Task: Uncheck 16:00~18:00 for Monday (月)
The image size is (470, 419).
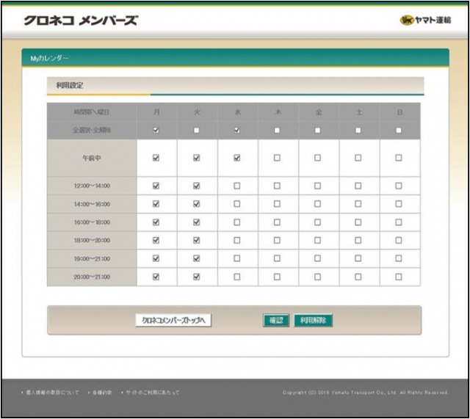Action: 156,222
